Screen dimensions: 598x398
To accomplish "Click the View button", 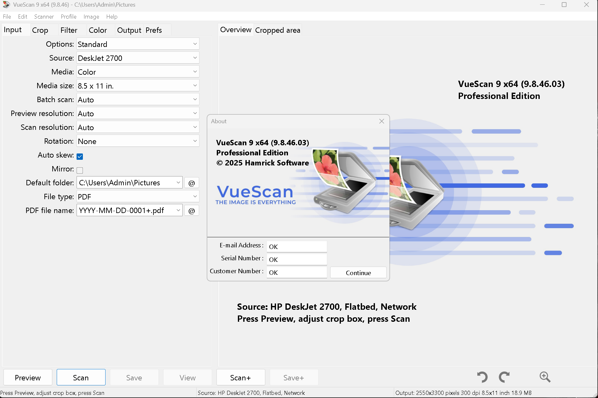I will 187,378.
